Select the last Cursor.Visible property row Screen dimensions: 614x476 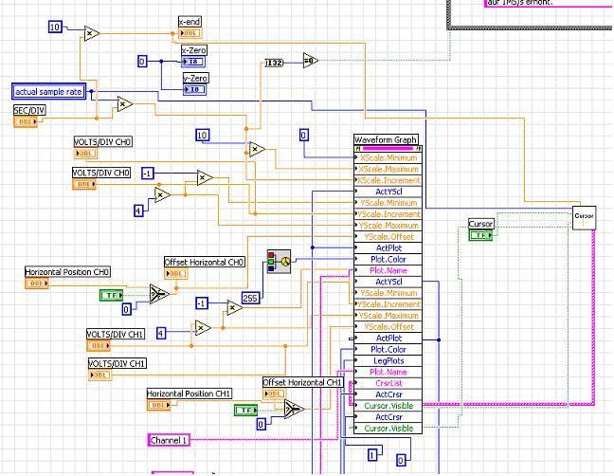click(388, 429)
